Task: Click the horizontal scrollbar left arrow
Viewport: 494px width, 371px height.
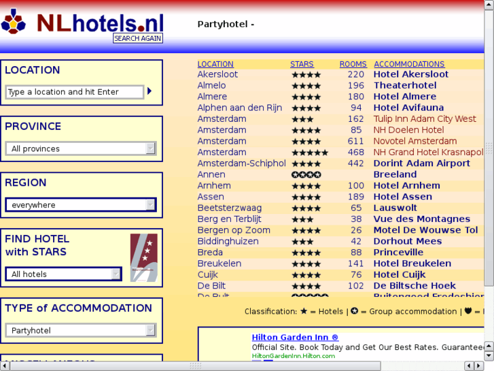Action: pyautogui.click(x=5, y=366)
